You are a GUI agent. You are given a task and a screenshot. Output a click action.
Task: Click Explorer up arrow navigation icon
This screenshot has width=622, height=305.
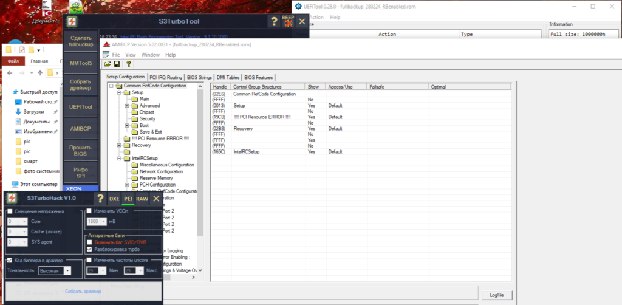[x=40, y=73]
